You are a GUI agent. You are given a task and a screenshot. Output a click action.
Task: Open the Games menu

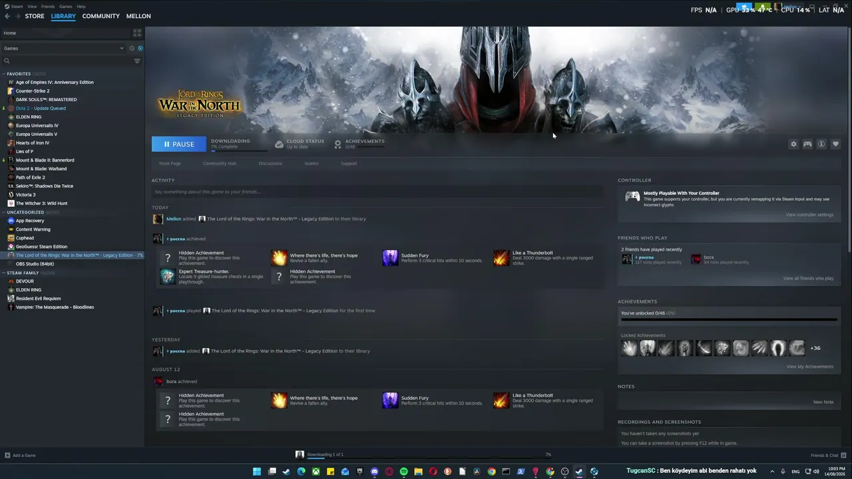click(65, 6)
